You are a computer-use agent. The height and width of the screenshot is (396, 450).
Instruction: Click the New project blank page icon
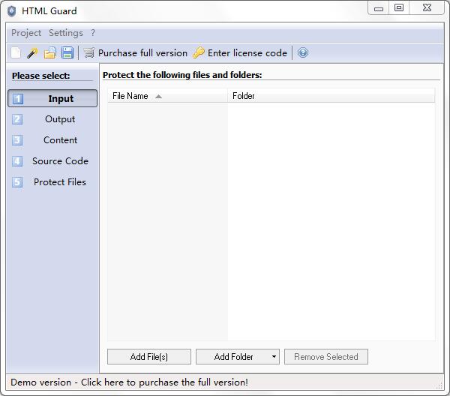(x=16, y=53)
